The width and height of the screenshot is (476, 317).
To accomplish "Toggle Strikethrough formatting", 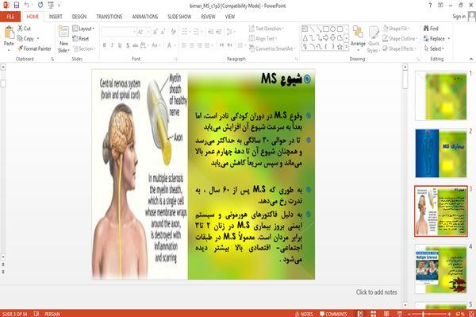I will pyautogui.click(x=135, y=45).
